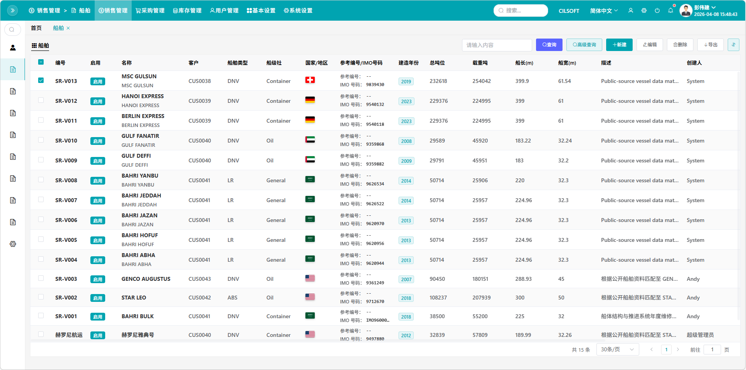Switch to the 首页 tab

(36, 28)
